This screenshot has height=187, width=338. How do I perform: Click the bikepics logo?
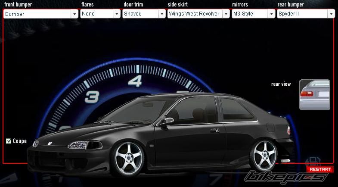286,178
